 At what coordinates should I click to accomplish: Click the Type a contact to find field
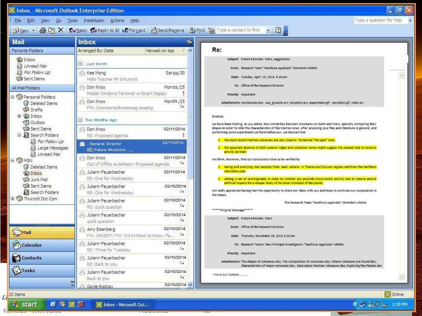pyautogui.click(x=241, y=30)
